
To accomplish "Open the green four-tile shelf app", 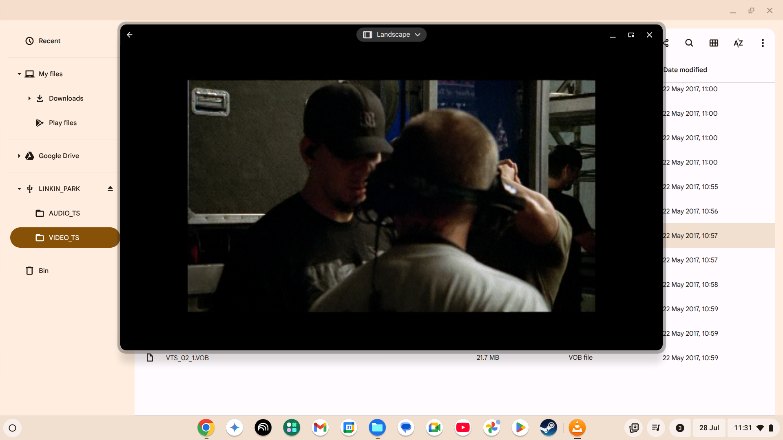I will tap(292, 427).
